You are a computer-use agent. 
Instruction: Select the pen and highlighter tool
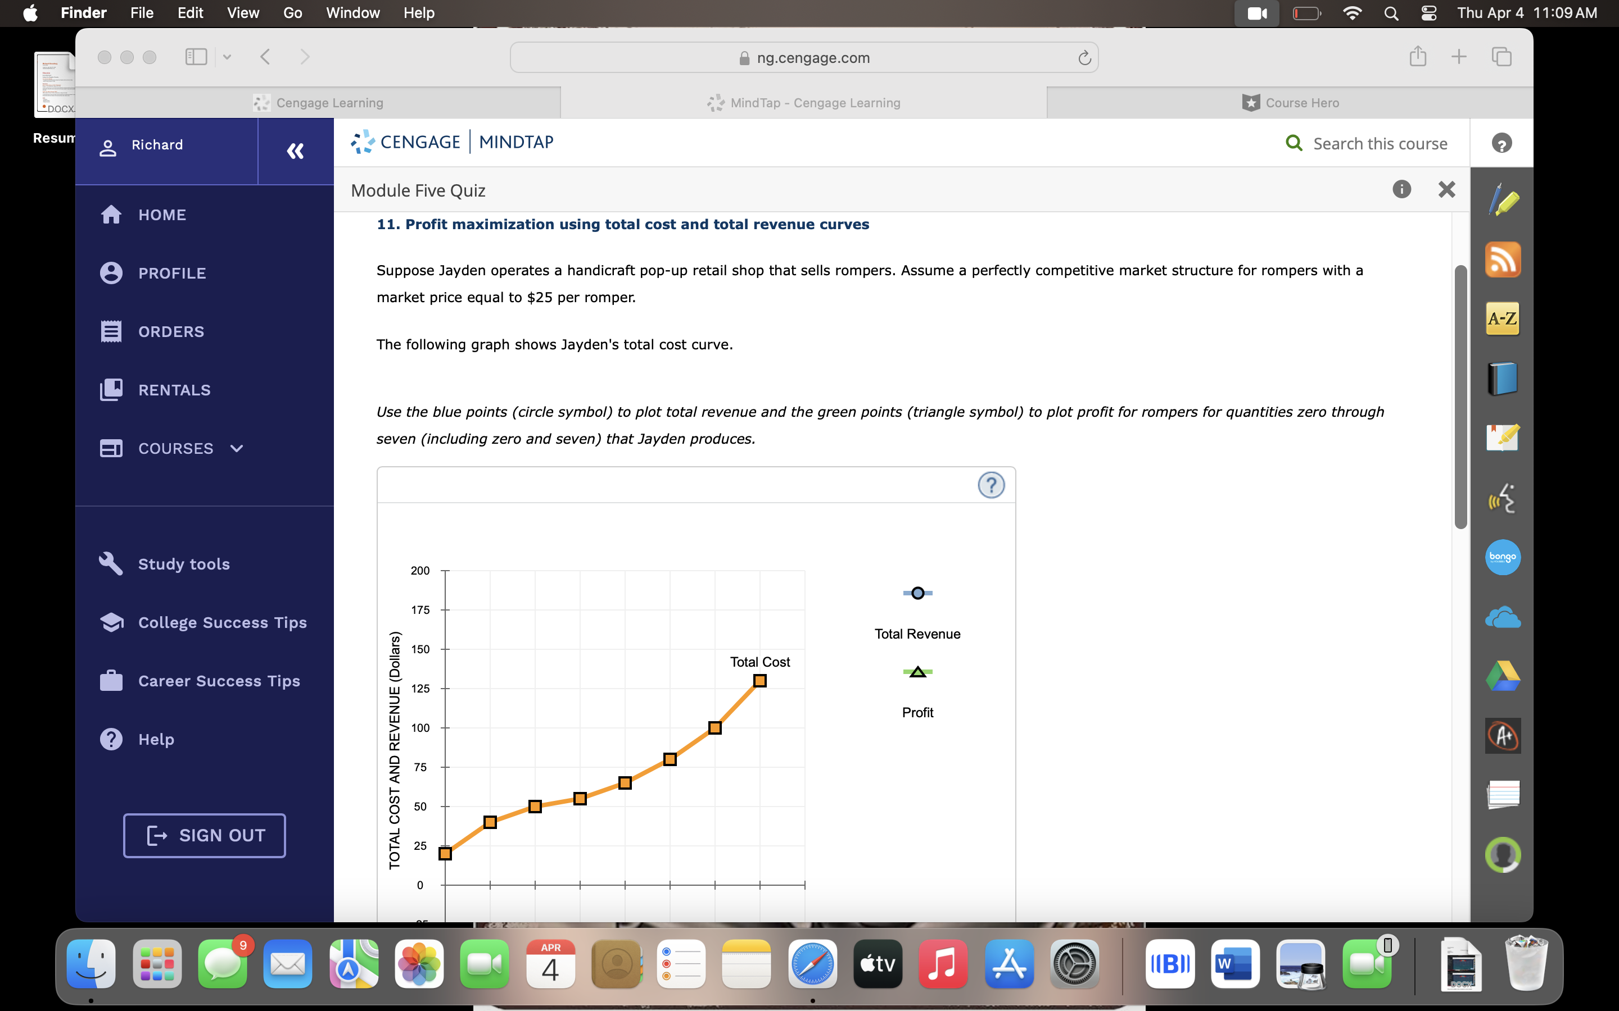(x=1503, y=199)
